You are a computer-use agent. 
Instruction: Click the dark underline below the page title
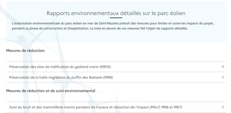point(116,18)
